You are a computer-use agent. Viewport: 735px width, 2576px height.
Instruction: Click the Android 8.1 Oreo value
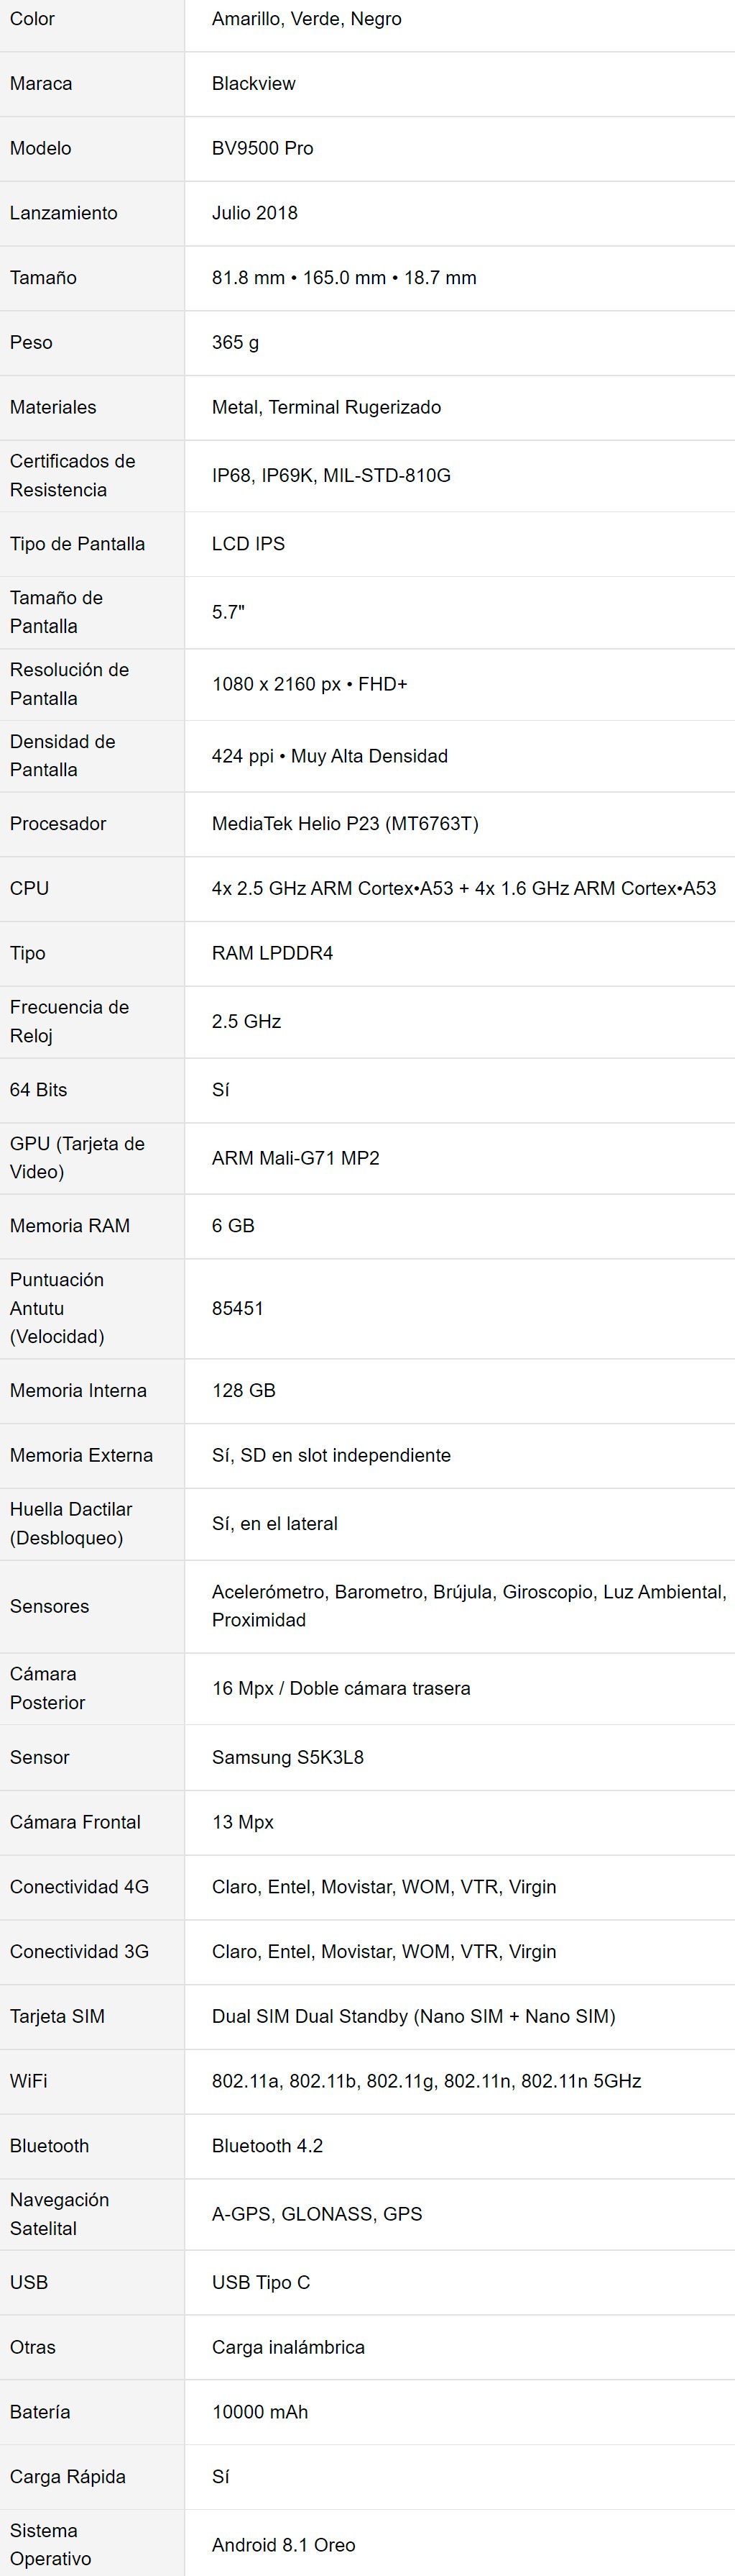[x=284, y=2544]
